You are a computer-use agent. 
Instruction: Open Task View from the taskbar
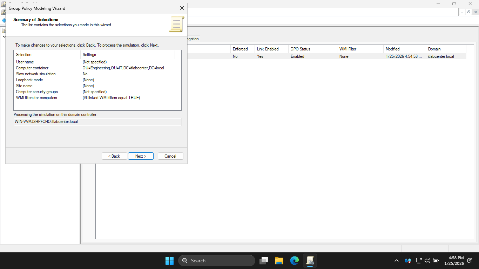click(264, 261)
